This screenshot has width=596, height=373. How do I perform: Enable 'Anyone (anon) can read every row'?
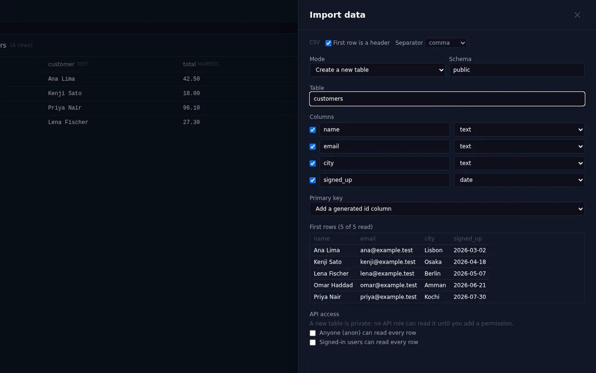click(x=313, y=333)
